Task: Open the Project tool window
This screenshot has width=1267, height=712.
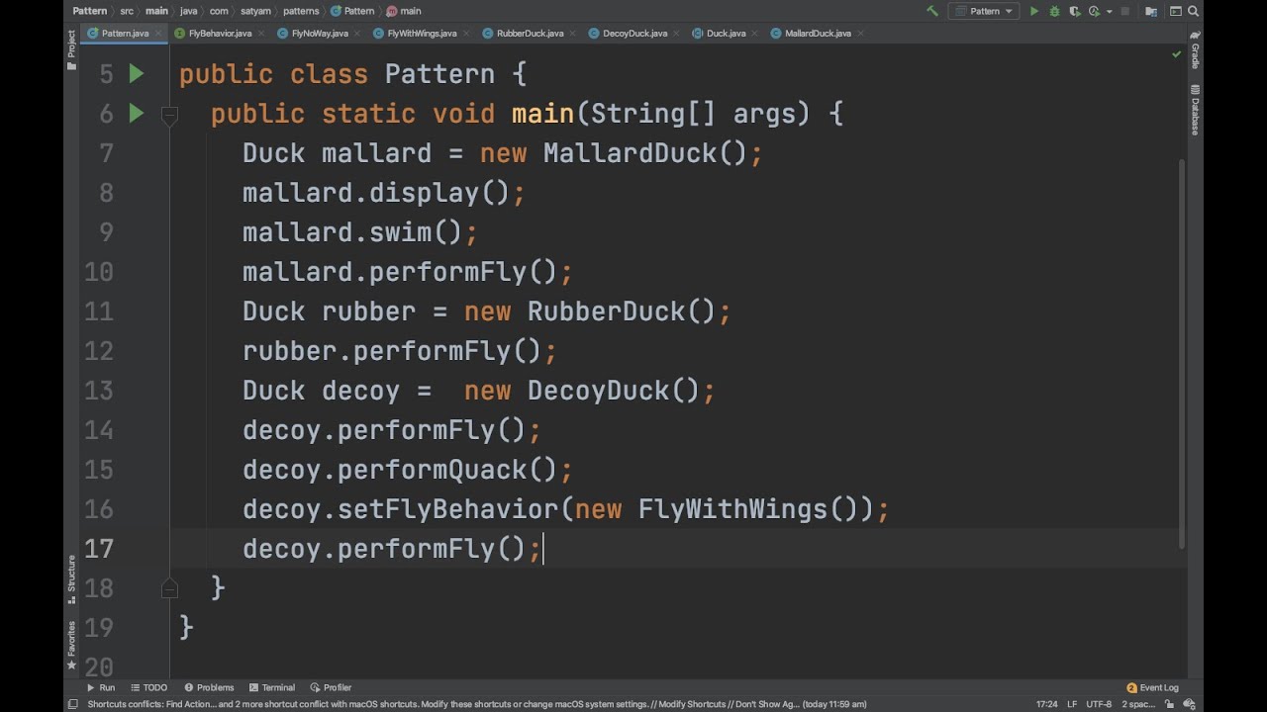Action: click(x=71, y=50)
